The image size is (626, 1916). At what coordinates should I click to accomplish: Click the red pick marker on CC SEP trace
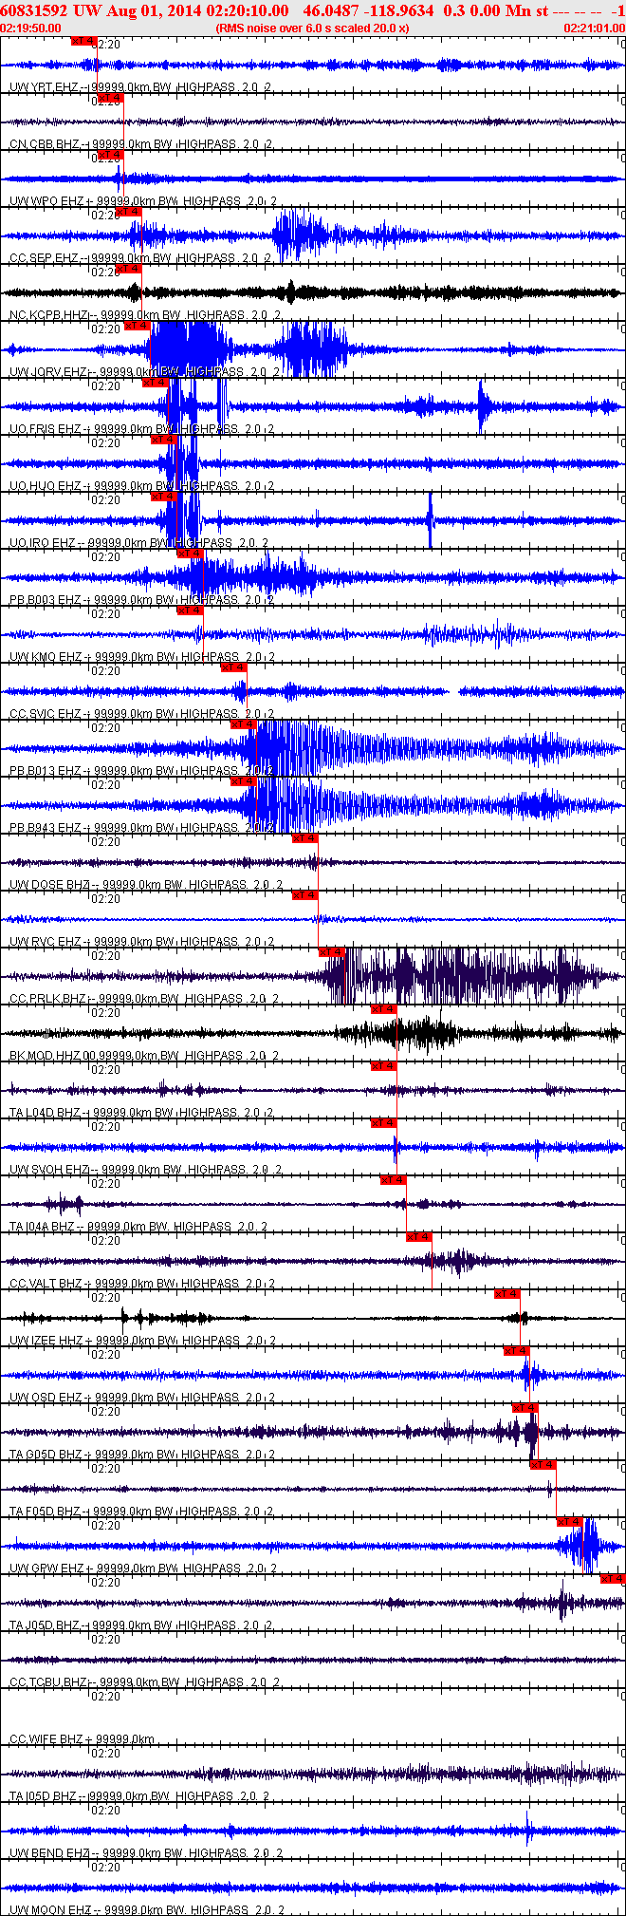click(129, 212)
